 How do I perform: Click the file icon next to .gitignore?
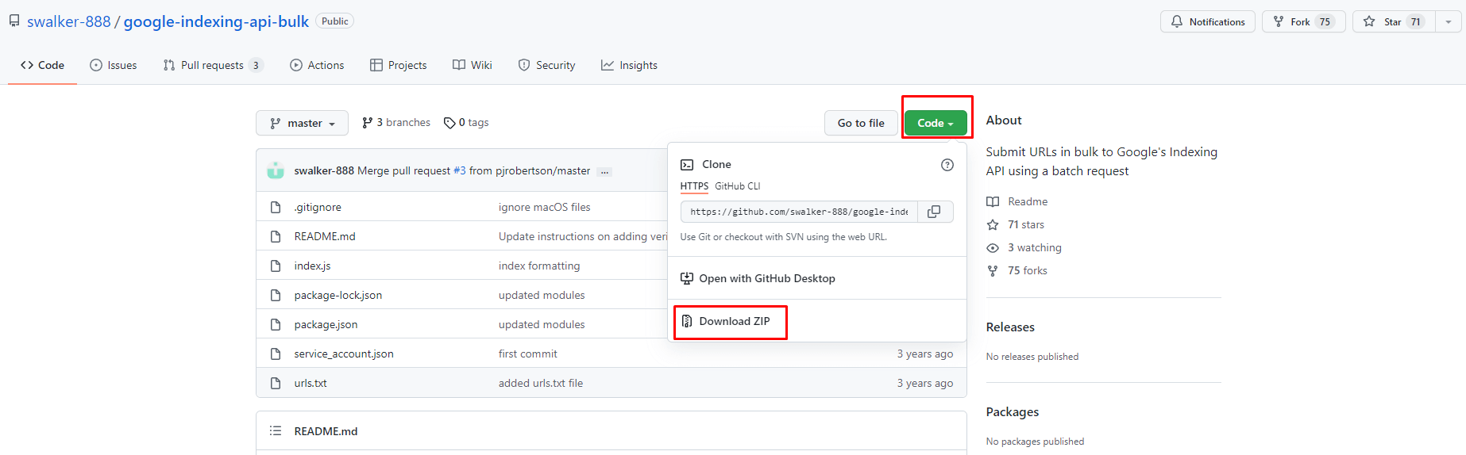[276, 207]
